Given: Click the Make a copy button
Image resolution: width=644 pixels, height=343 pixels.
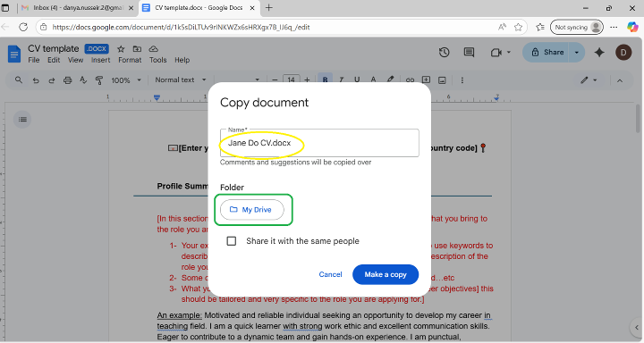Looking at the screenshot, I should point(386,274).
